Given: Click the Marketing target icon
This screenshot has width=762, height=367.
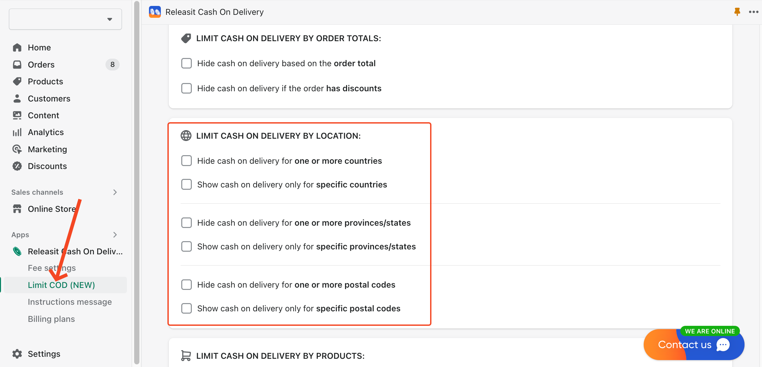Looking at the screenshot, I should click(17, 149).
